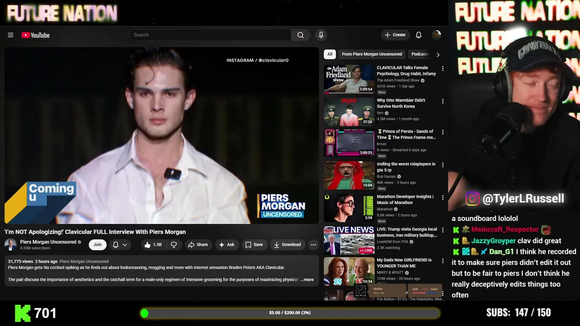Open Prince of Persia stream thumbnail
580x326 pixels.
(x=349, y=143)
